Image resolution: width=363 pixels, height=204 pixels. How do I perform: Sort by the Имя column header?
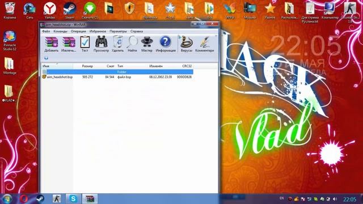[57, 66]
